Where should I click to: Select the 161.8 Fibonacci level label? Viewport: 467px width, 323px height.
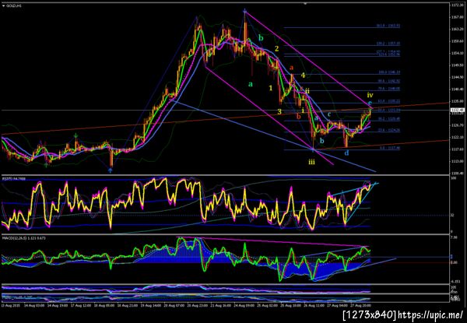coord(388,26)
